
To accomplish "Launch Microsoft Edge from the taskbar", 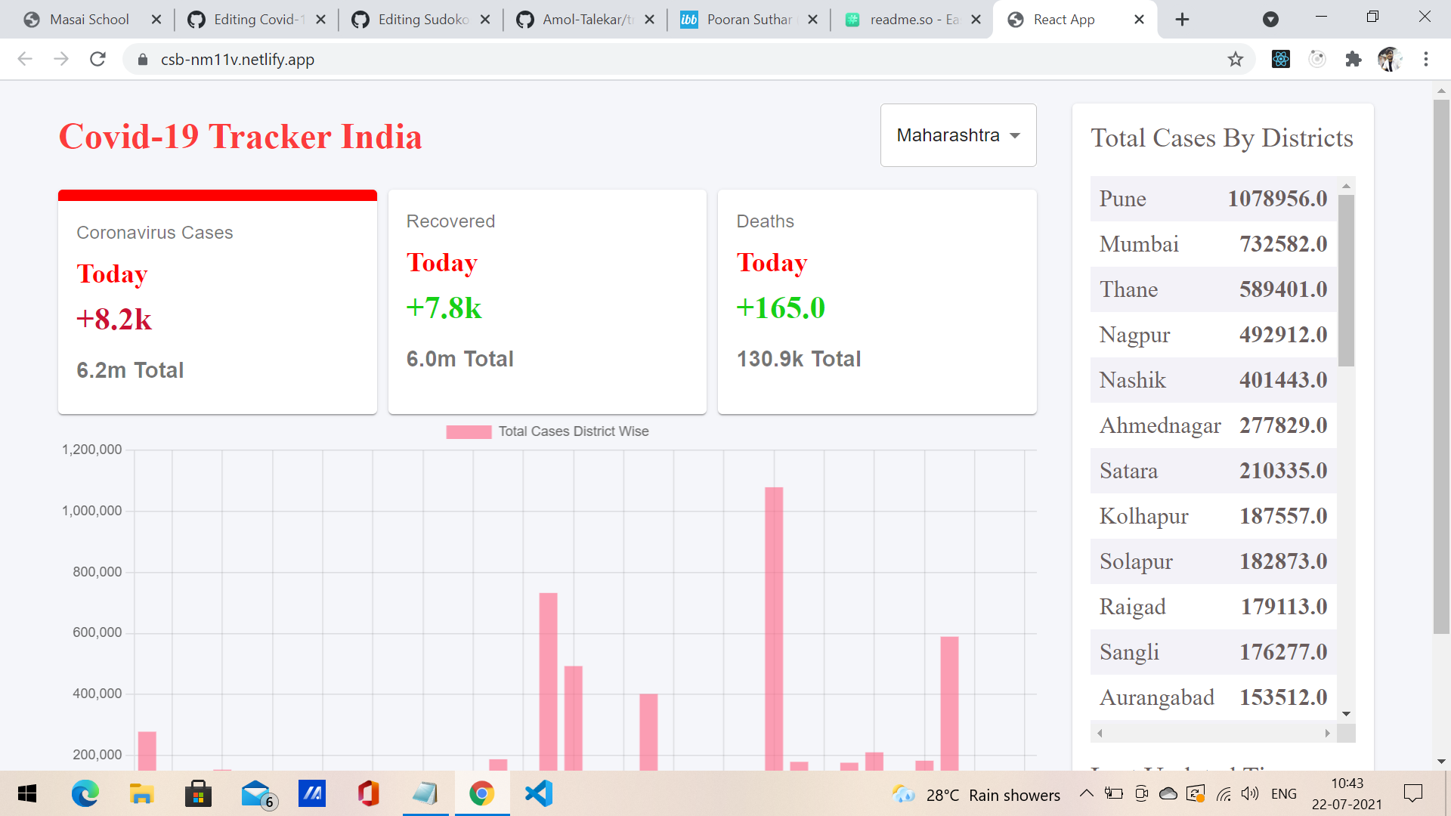I will pos(85,793).
